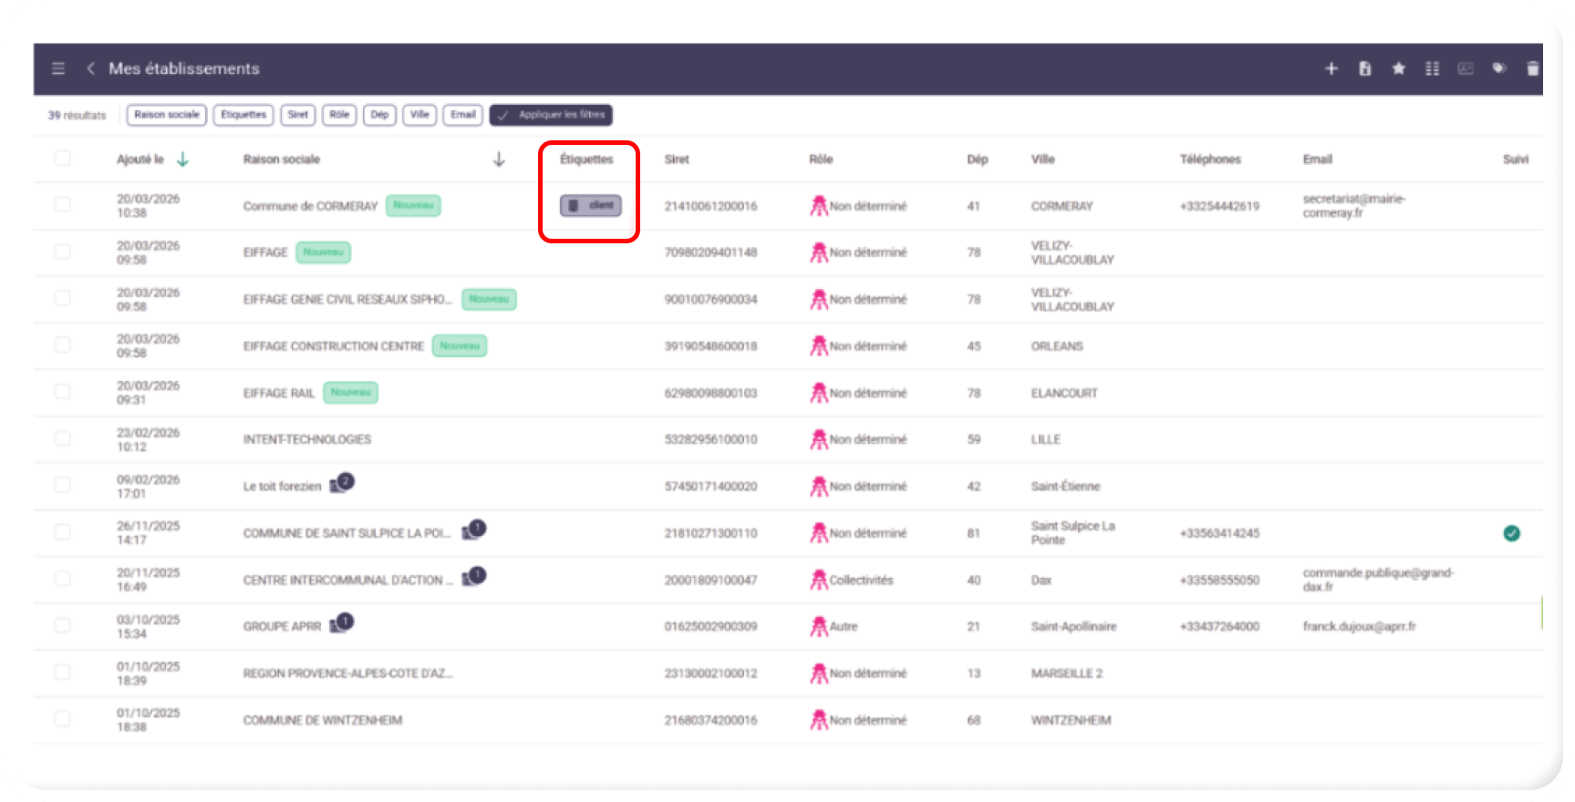Check the Commune de CORMERAY row checkbox

click(x=62, y=205)
